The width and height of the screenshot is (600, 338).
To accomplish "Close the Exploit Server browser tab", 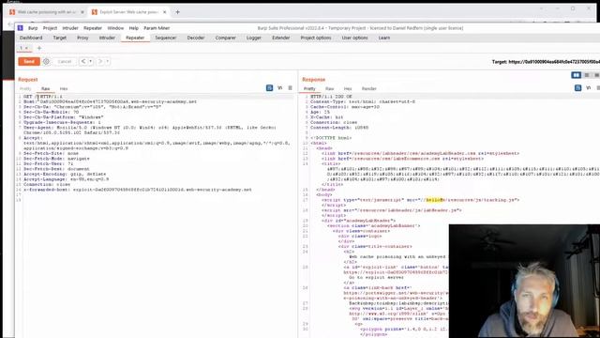I will click(165, 12).
